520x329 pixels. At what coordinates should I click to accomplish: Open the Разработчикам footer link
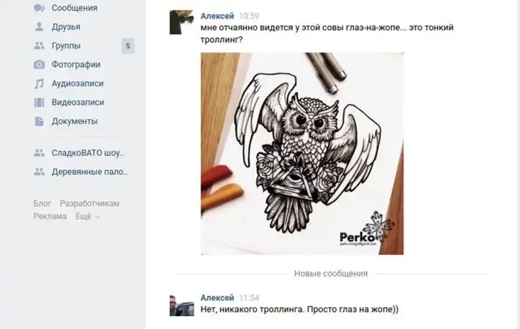90,204
